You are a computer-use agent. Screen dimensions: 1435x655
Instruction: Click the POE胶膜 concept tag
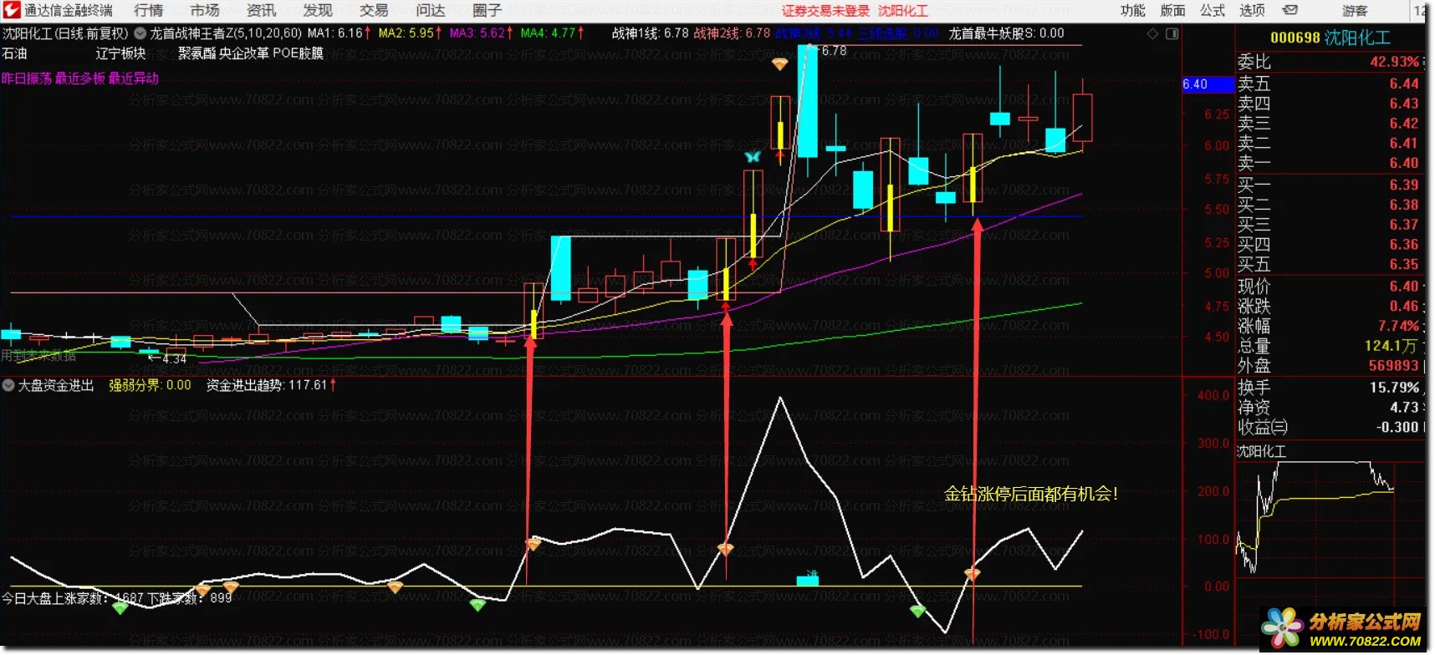pyautogui.click(x=298, y=53)
